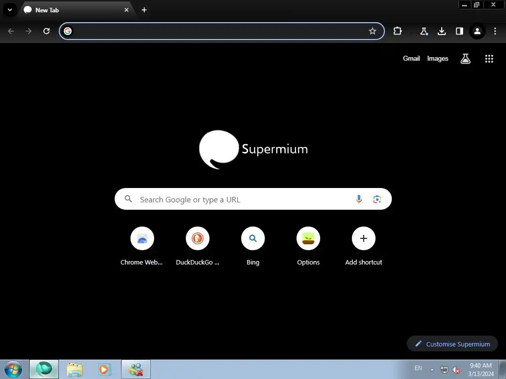Click the network tray icon

pyautogui.click(x=444, y=370)
